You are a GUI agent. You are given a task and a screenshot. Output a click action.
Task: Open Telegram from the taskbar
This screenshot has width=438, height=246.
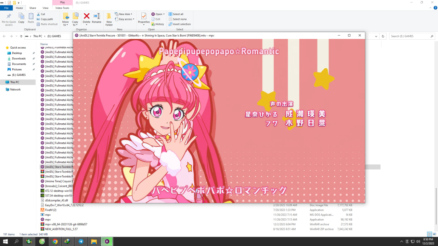(x=81, y=242)
